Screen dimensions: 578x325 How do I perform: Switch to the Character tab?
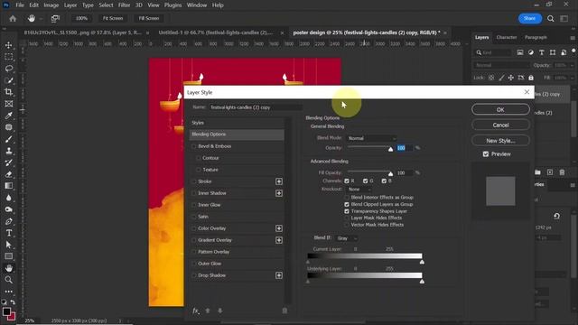pos(506,37)
